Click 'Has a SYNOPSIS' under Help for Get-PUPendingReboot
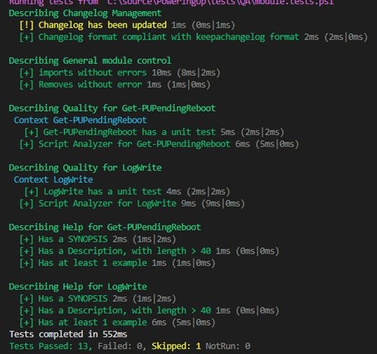 (x=98, y=239)
